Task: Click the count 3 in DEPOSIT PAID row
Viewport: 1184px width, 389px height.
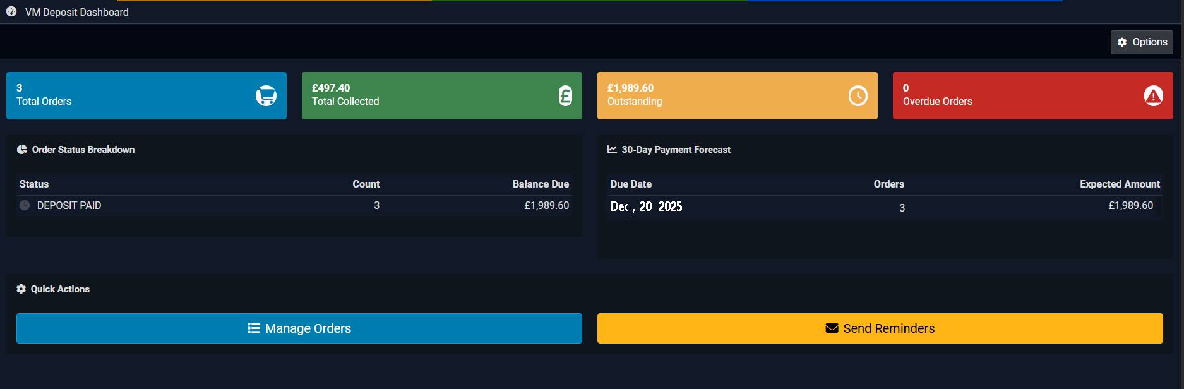Action: tap(377, 205)
